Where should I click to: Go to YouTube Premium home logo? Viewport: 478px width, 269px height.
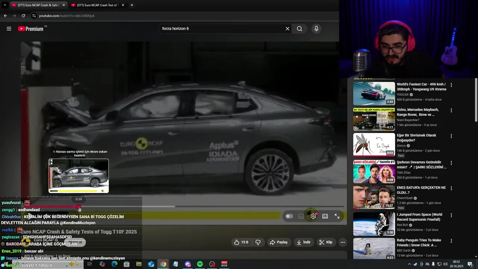pos(31,29)
